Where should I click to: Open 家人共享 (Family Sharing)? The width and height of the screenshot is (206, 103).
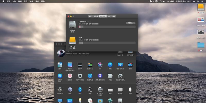130,54
